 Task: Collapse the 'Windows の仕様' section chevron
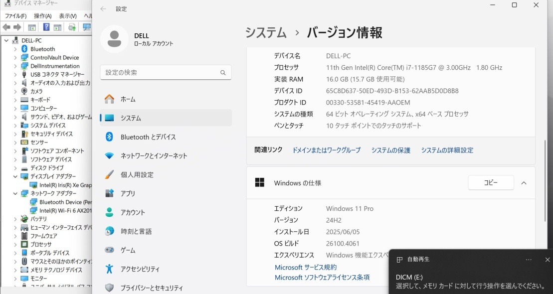click(524, 182)
